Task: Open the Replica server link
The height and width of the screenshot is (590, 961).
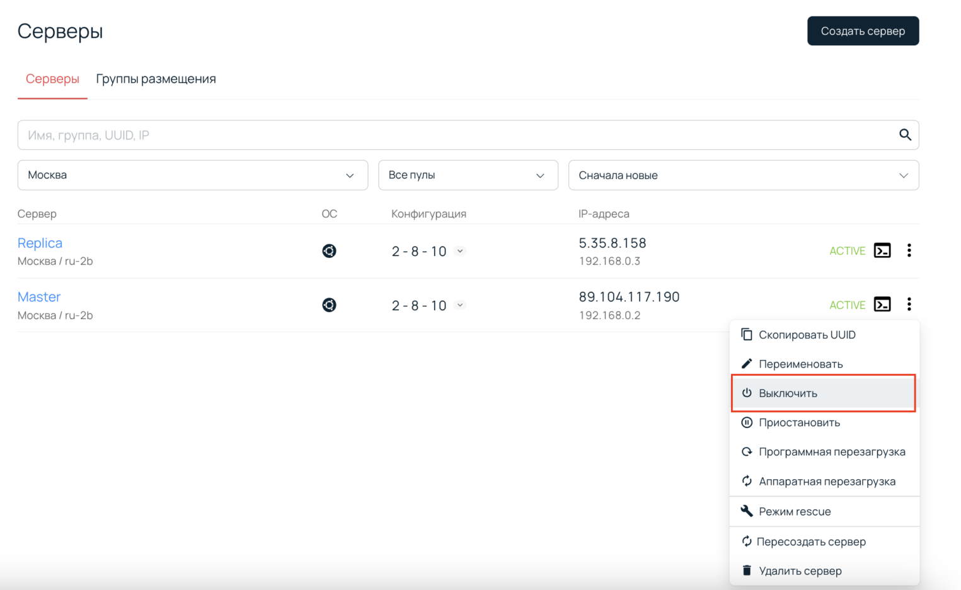Action: [x=40, y=243]
